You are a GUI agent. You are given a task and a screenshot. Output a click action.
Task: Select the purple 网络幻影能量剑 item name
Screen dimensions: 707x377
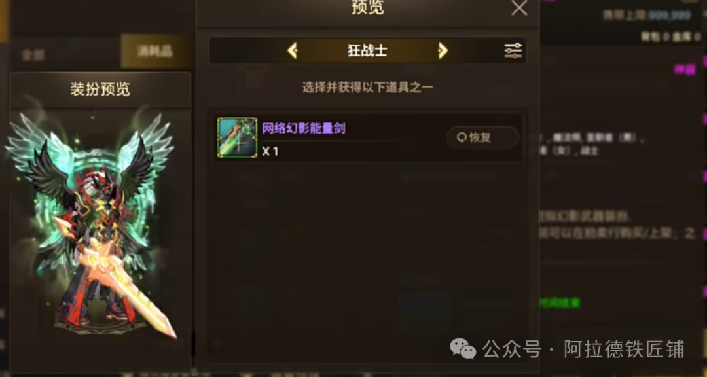[304, 128]
